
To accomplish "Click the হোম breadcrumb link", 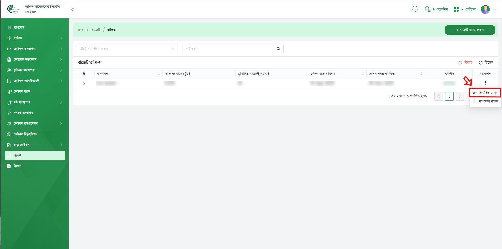I will (80, 30).
